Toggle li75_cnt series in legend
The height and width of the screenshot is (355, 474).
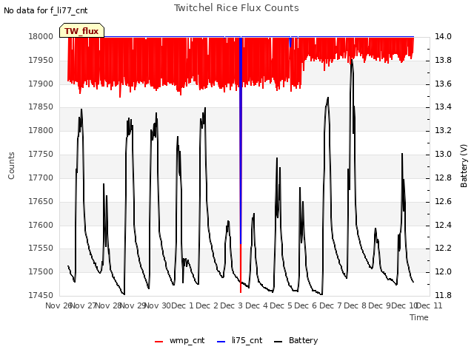pyautogui.click(x=239, y=340)
